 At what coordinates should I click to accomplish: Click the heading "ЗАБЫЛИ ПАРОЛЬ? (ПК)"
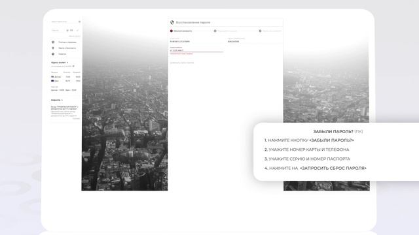(x=338, y=131)
